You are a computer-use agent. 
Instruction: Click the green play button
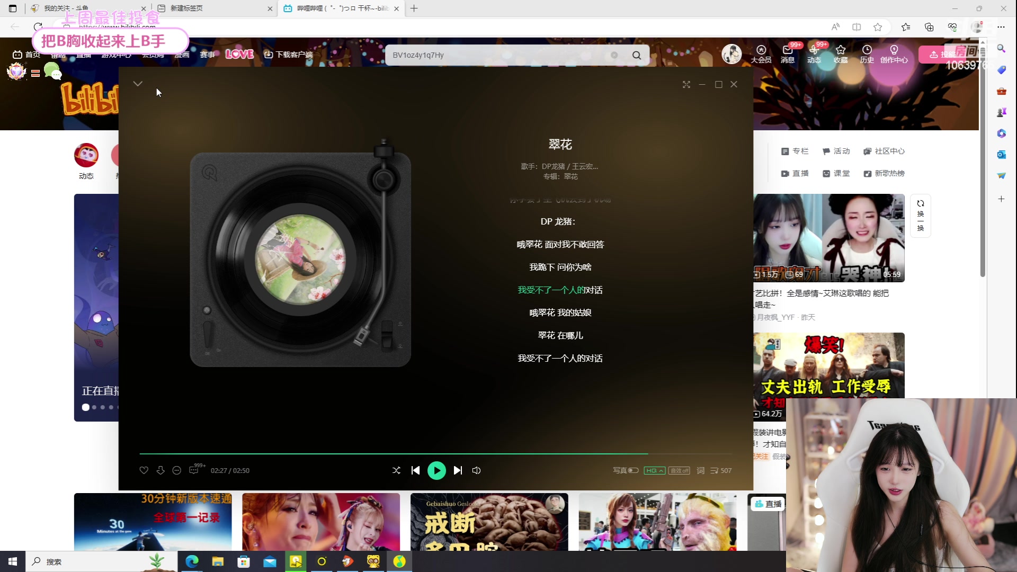pos(436,470)
